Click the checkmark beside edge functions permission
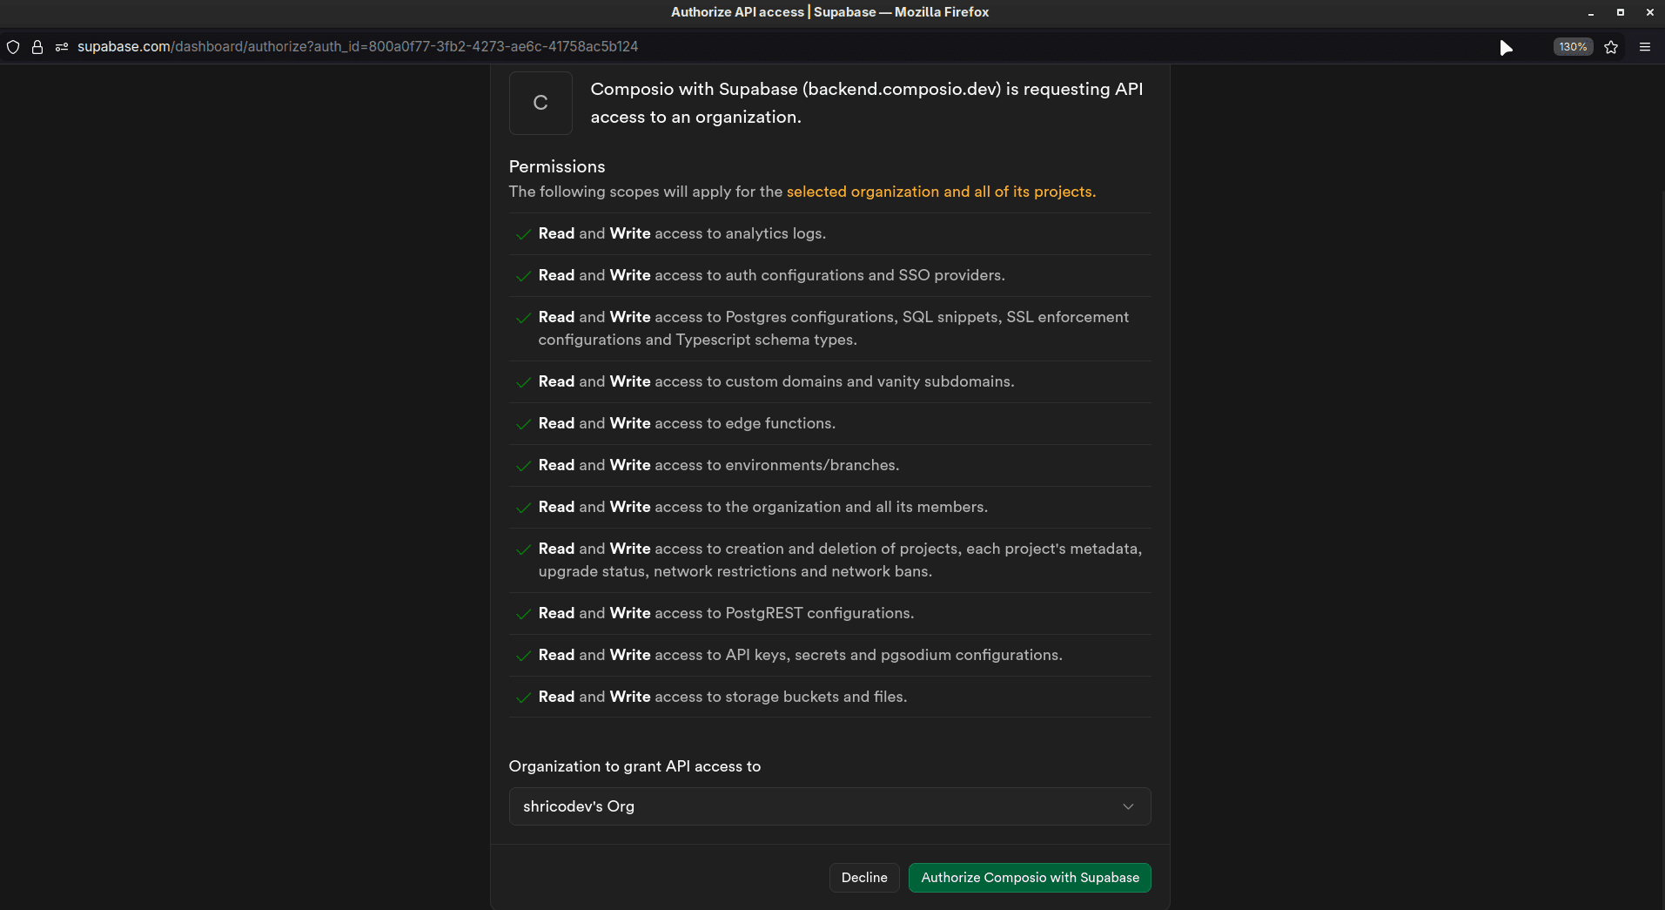Viewport: 1665px width, 910px height. tap(523, 424)
